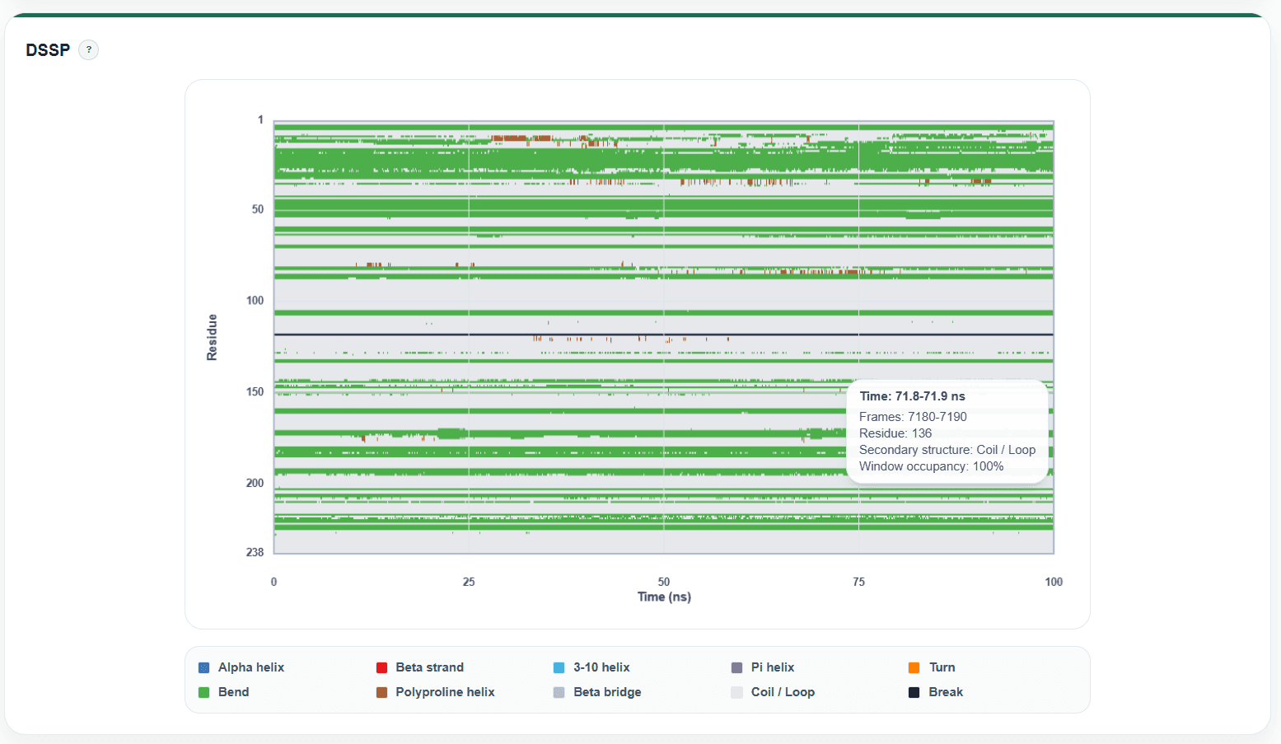
Task: Click the Coil / Loop legend label
Action: (783, 692)
